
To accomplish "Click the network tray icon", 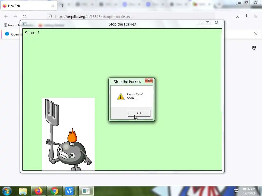I will pyautogui.click(x=236, y=191).
